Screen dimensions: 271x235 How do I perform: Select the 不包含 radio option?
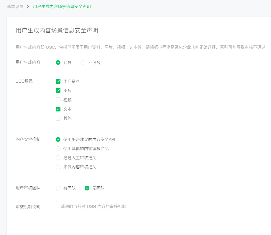(83, 63)
